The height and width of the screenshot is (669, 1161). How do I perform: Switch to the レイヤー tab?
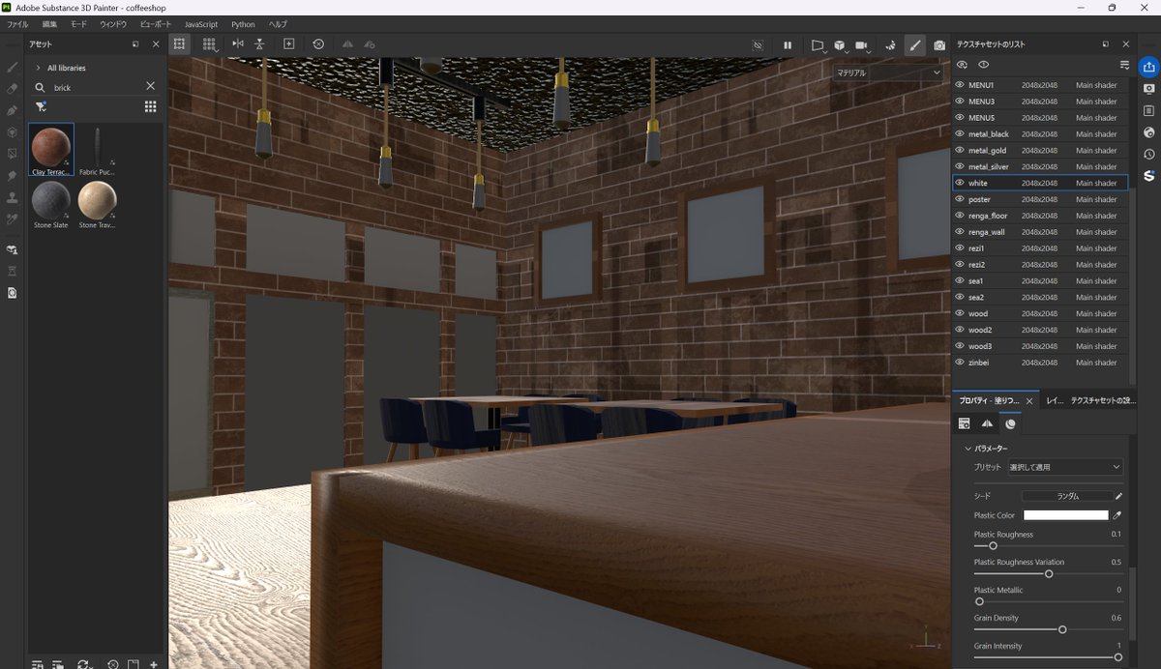click(1055, 400)
